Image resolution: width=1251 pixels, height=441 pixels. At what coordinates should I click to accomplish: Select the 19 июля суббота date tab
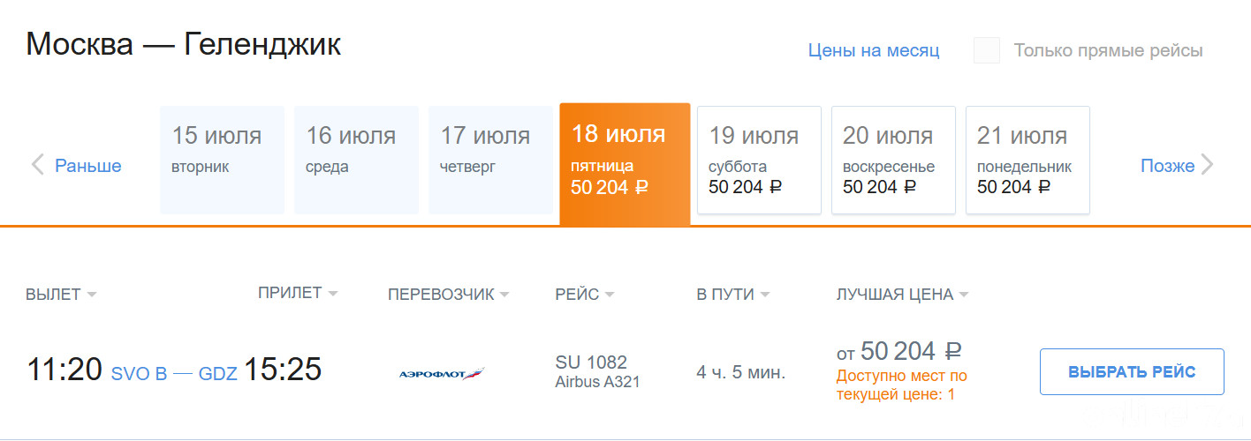(x=760, y=160)
